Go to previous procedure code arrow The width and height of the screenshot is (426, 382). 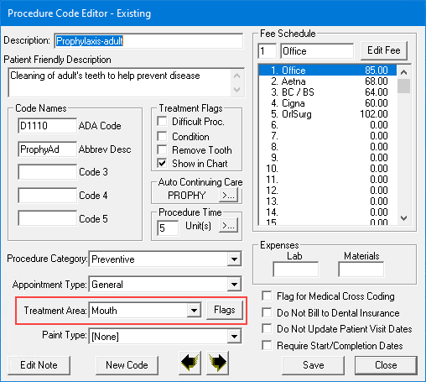[190, 363]
